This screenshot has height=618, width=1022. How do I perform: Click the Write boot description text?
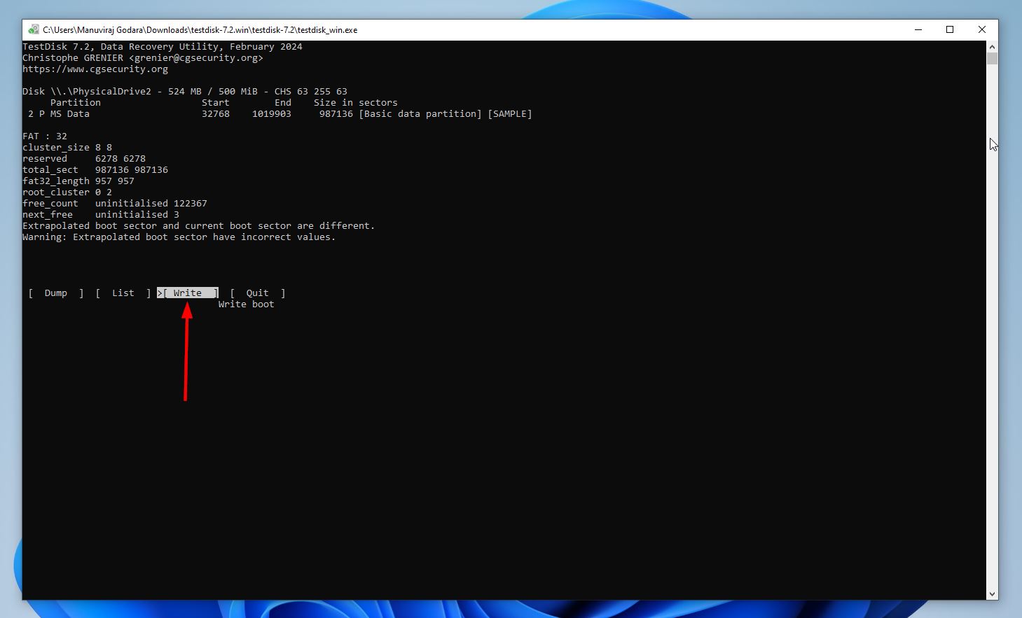[x=246, y=304]
